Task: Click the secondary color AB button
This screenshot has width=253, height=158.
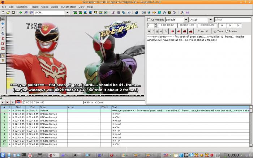Action: [179, 31]
